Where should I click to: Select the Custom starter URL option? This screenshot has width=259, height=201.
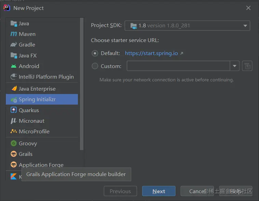[x=95, y=66]
